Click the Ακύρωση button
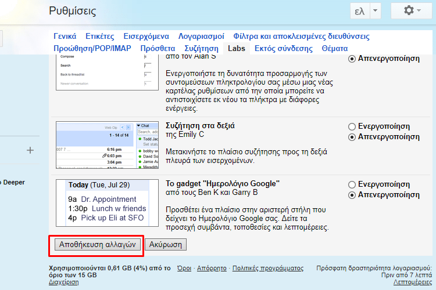Screen dimensions: 436x290 click(x=166, y=245)
